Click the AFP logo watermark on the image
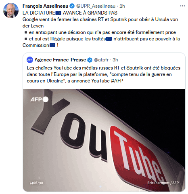188x194 pixels. 40,99
